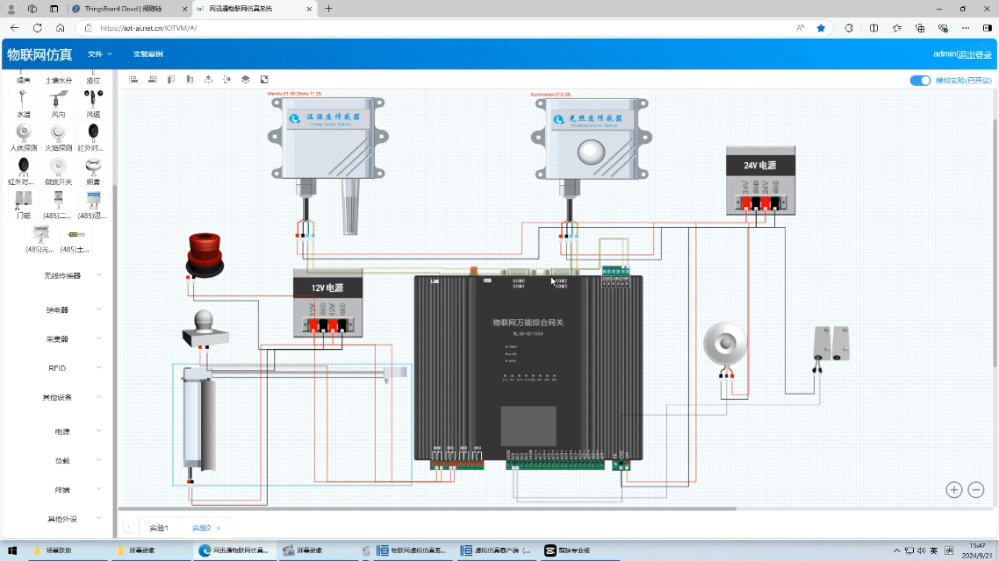Open the 实验案例 menu
Image resolution: width=999 pixels, height=561 pixels.
[148, 54]
